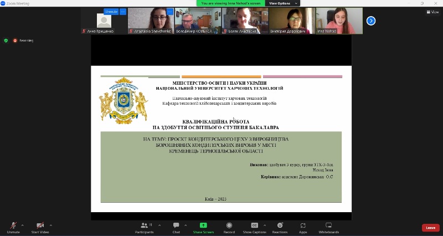Select Володимир КОВБАСА's video thumbnail
Viewport: 443px width, 236px height.
tap(198, 20)
